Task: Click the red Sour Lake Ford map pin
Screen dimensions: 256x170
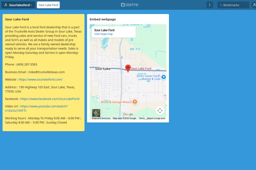Action: (128, 68)
